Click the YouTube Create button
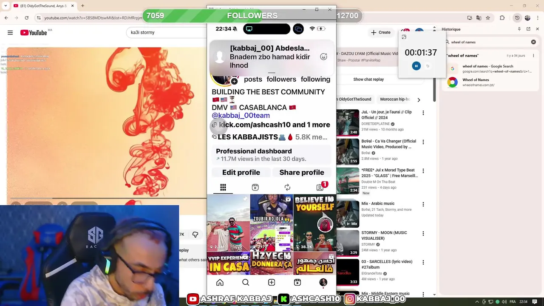This screenshot has width=544, height=306. point(381,32)
